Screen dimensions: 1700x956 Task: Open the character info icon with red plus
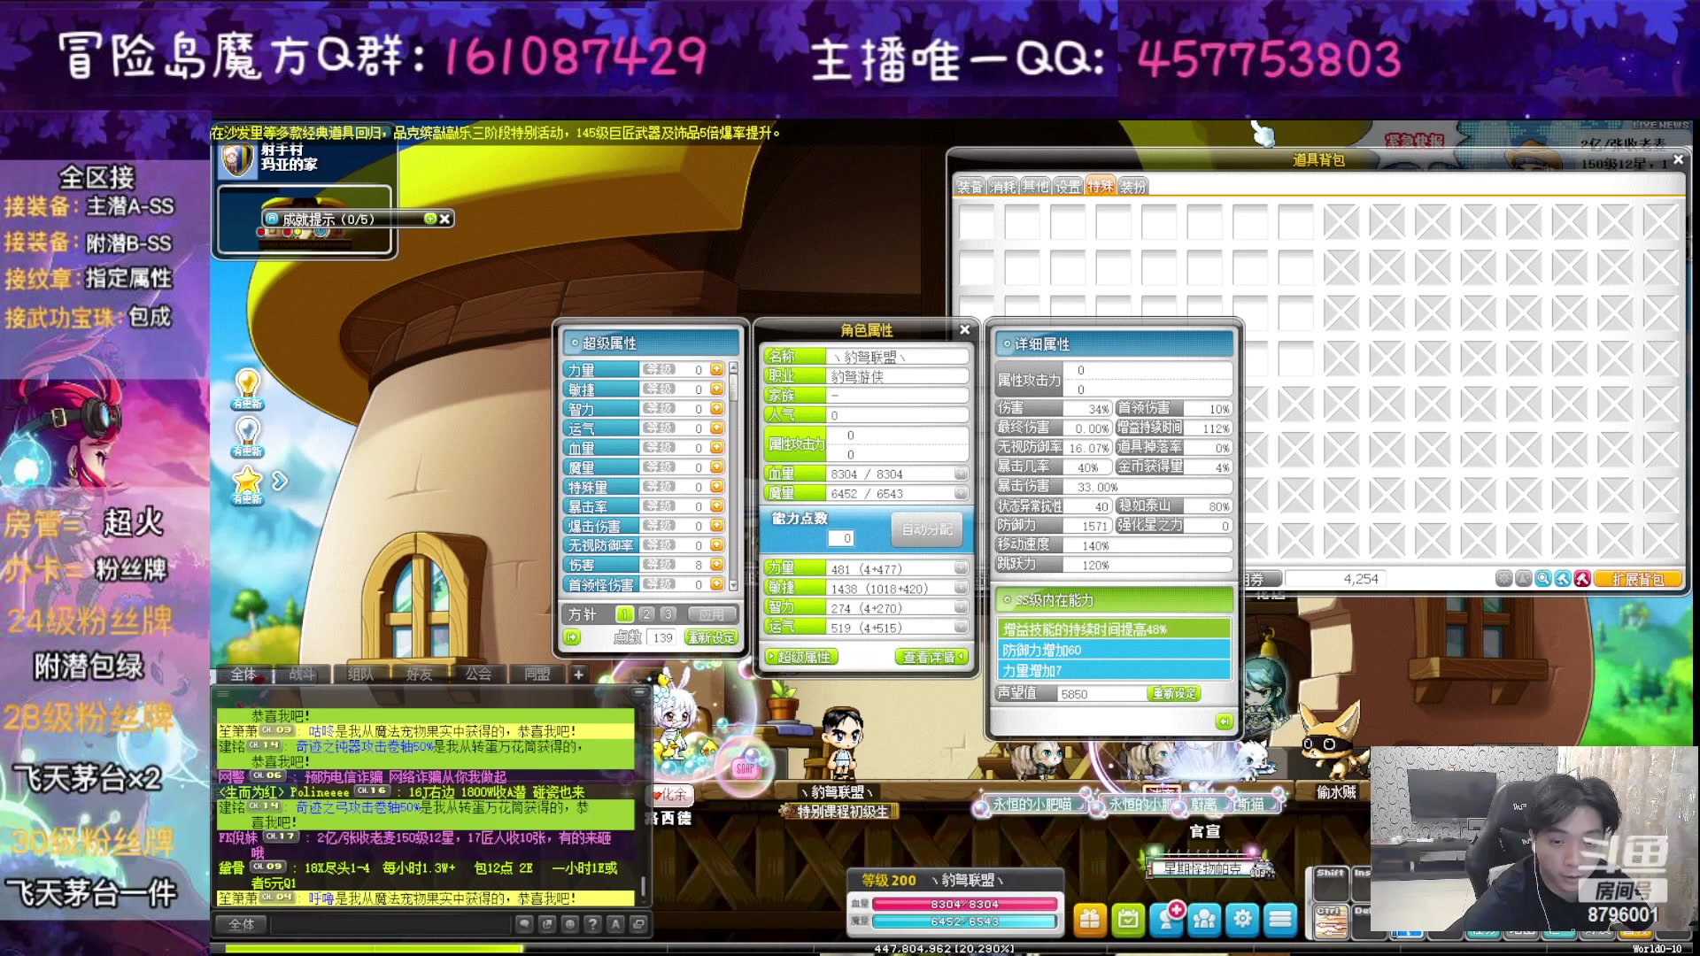(1167, 920)
